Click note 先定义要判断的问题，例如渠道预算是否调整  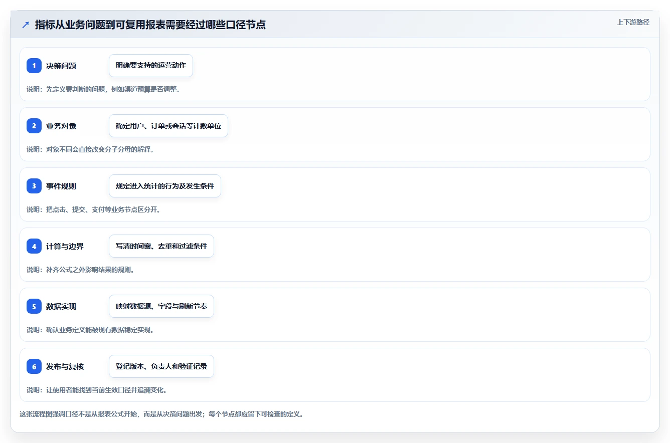click(x=103, y=89)
